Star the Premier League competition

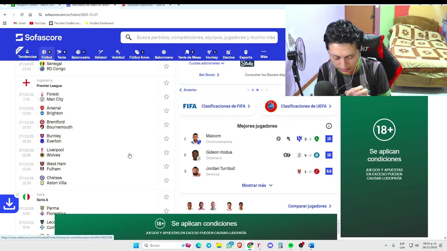point(166,83)
